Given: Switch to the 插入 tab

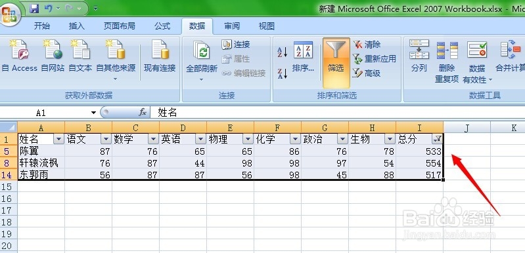Looking at the screenshot, I should (x=77, y=26).
